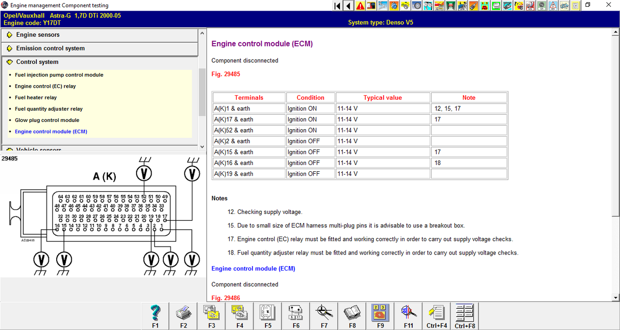Click the red warning triangle toolbar icon

click(x=360, y=6)
